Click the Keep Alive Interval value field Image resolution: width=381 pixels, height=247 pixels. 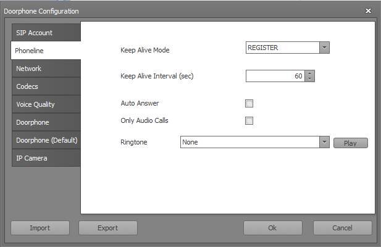(x=275, y=76)
